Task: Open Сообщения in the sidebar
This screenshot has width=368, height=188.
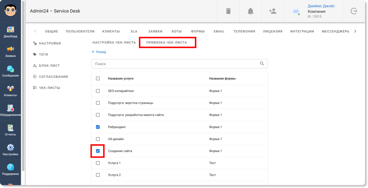Action: (x=10, y=71)
